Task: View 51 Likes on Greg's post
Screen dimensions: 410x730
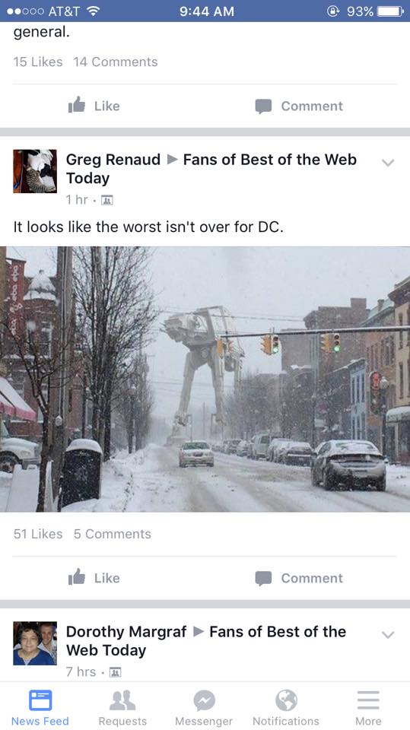Action: pyautogui.click(x=38, y=534)
